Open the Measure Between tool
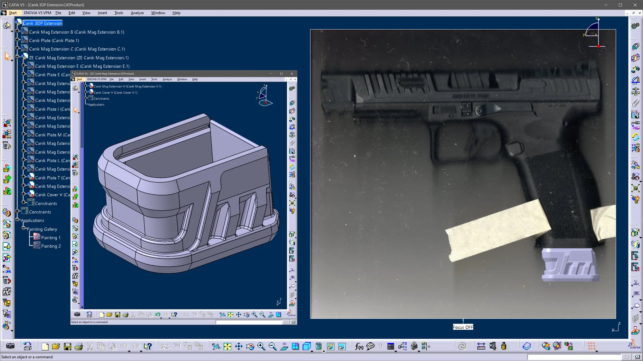 coord(481,346)
